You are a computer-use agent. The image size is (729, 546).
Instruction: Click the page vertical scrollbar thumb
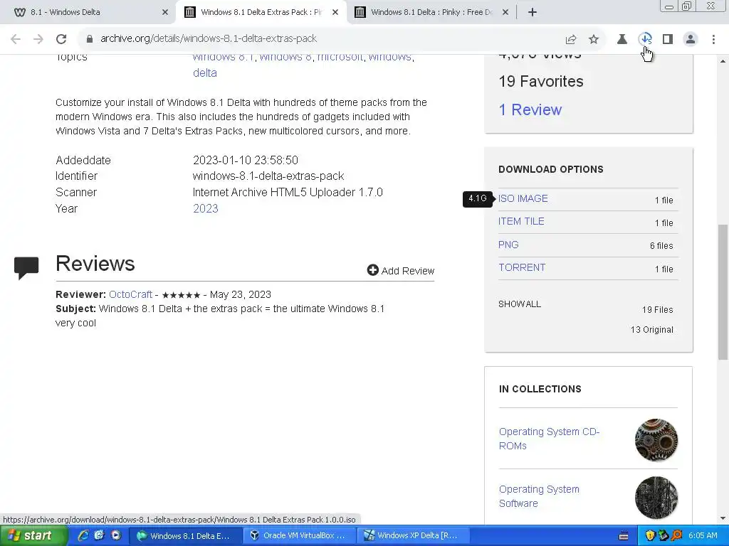pos(723,291)
